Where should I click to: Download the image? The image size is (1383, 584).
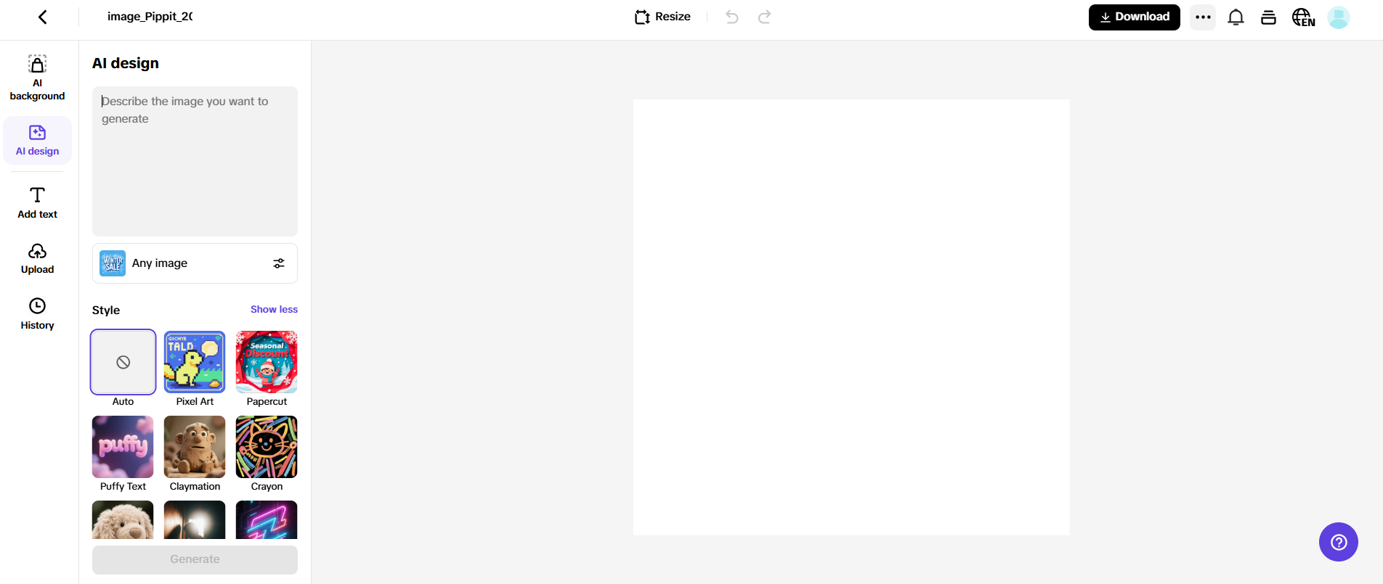tap(1134, 17)
